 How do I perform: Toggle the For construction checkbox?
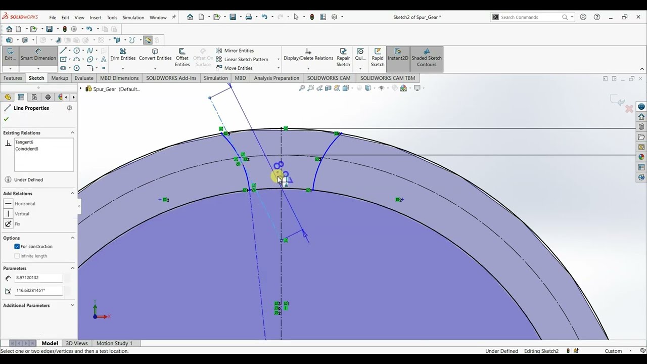17,247
